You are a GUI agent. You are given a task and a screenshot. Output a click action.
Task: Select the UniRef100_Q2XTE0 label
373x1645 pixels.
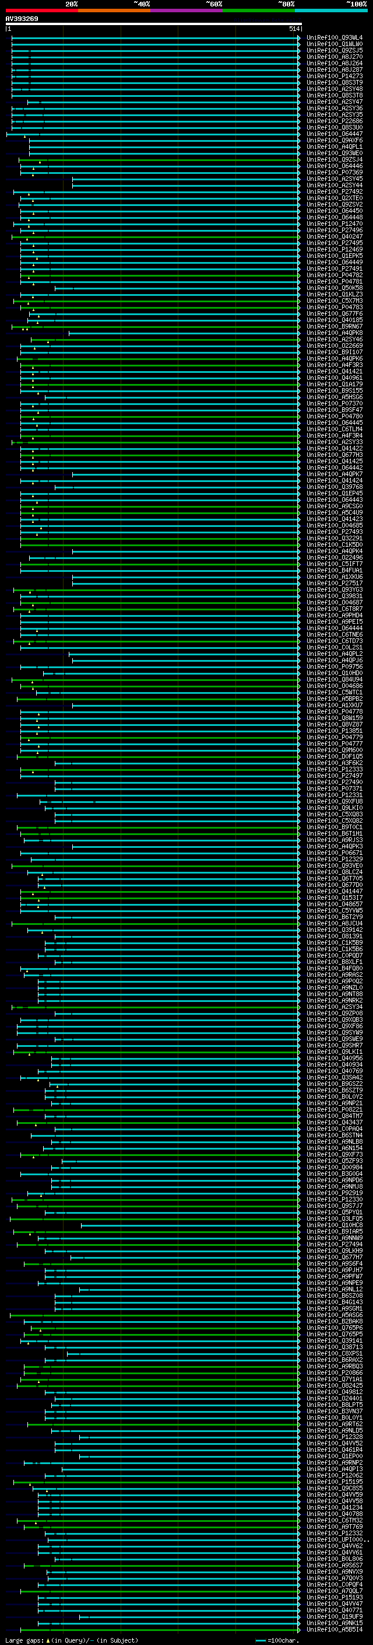[x=335, y=198]
